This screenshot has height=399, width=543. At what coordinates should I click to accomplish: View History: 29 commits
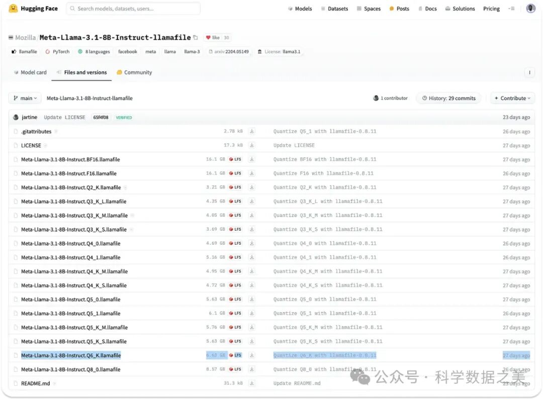[448, 98]
